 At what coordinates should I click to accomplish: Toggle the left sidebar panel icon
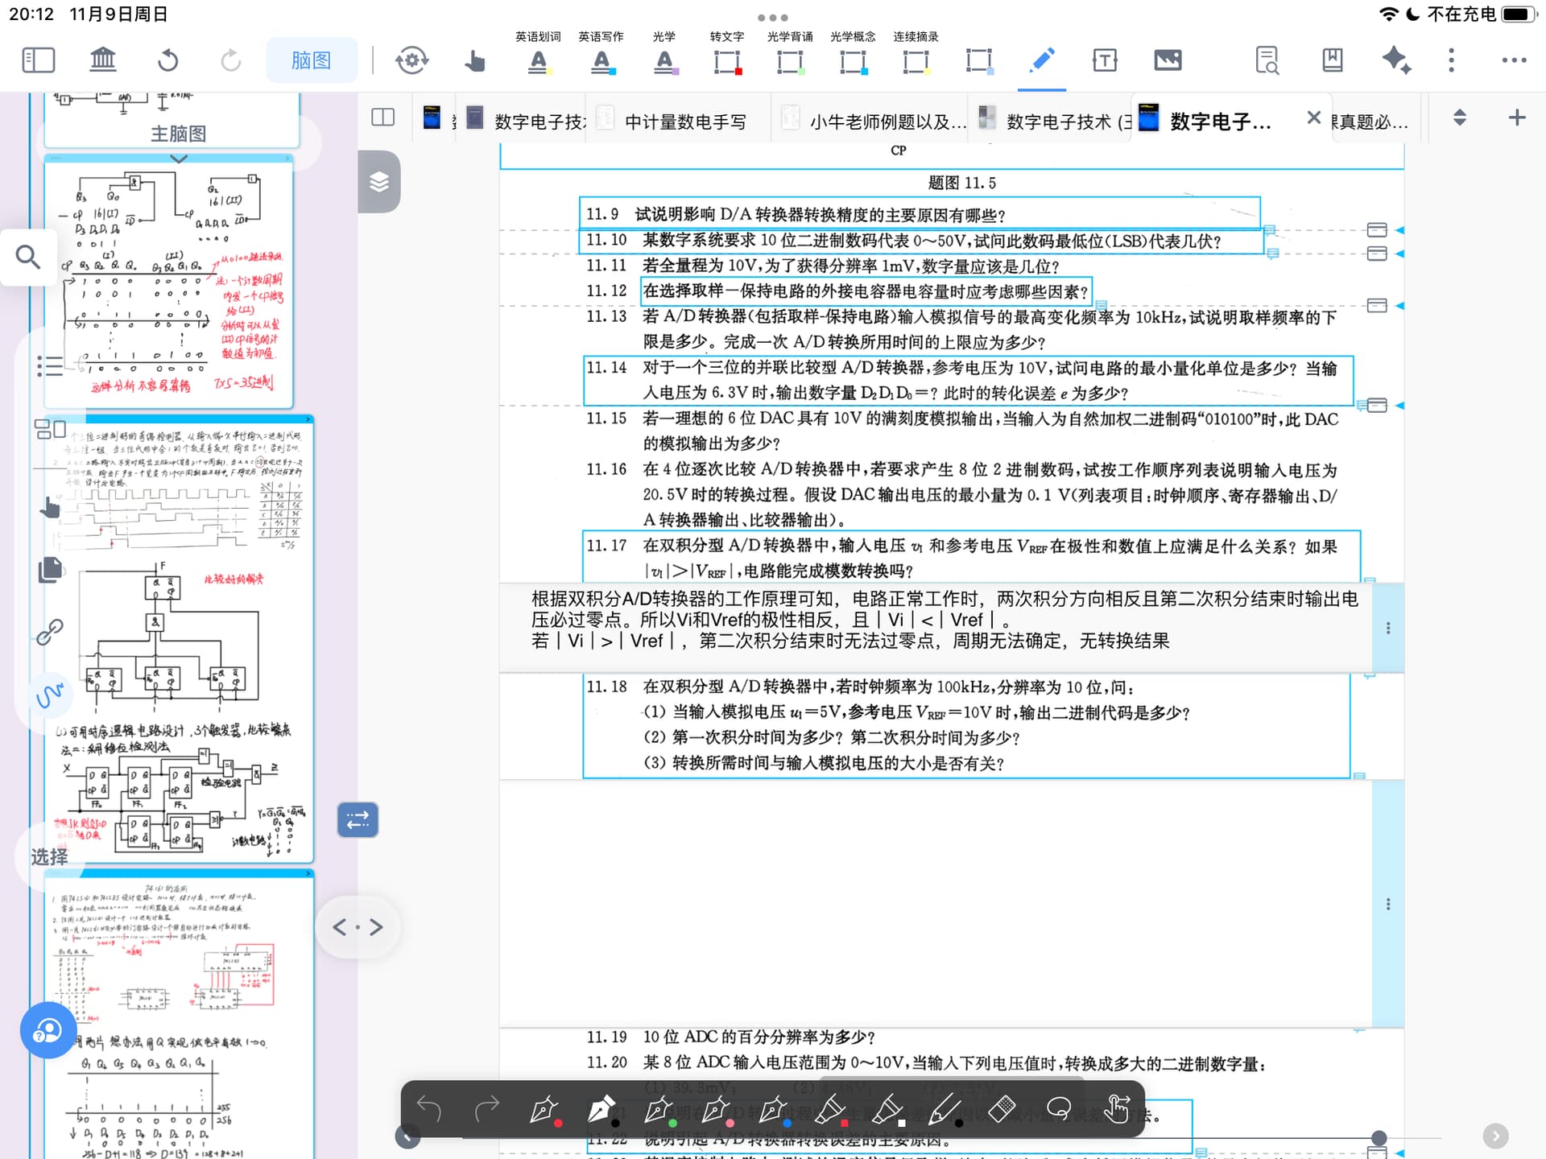[38, 60]
